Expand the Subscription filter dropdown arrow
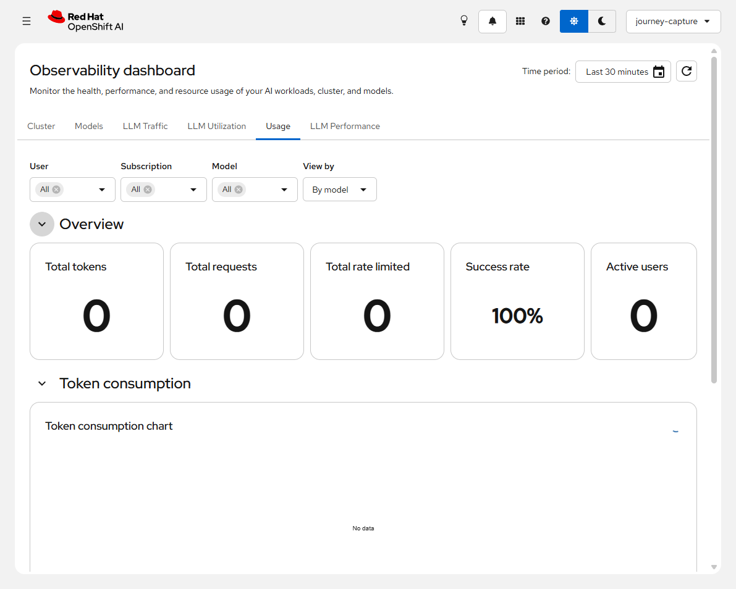The width and height of the screenshot is (736, 589). click(193, 190)
